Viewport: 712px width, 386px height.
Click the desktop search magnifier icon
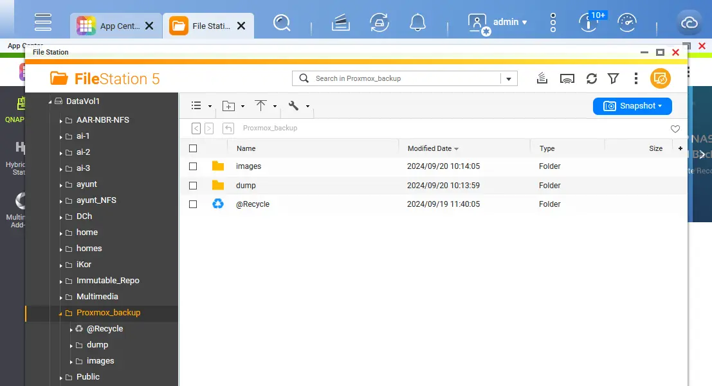(x=282, y=22)
